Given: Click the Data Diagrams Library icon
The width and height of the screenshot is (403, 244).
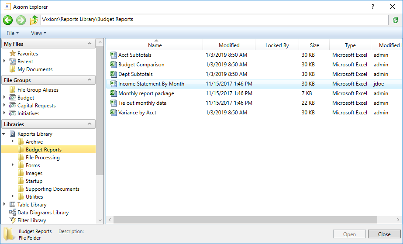Looking at the screenshot, I should 13,213.
